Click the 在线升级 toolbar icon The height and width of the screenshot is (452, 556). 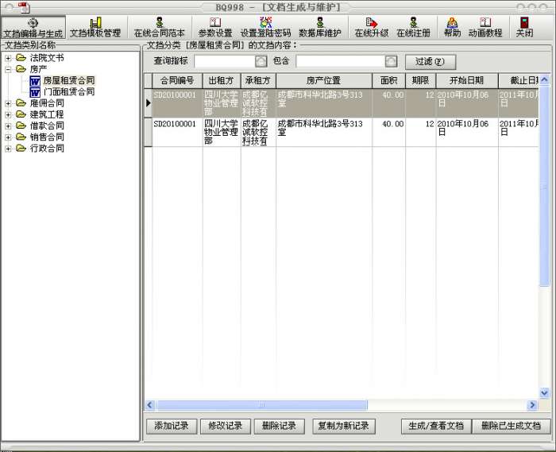pos(371,28)
